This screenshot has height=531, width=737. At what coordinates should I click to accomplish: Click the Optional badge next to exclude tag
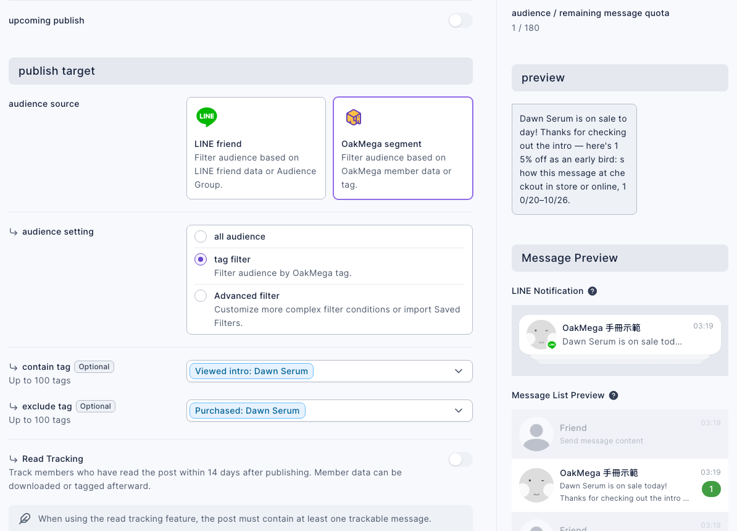point(96,406)
